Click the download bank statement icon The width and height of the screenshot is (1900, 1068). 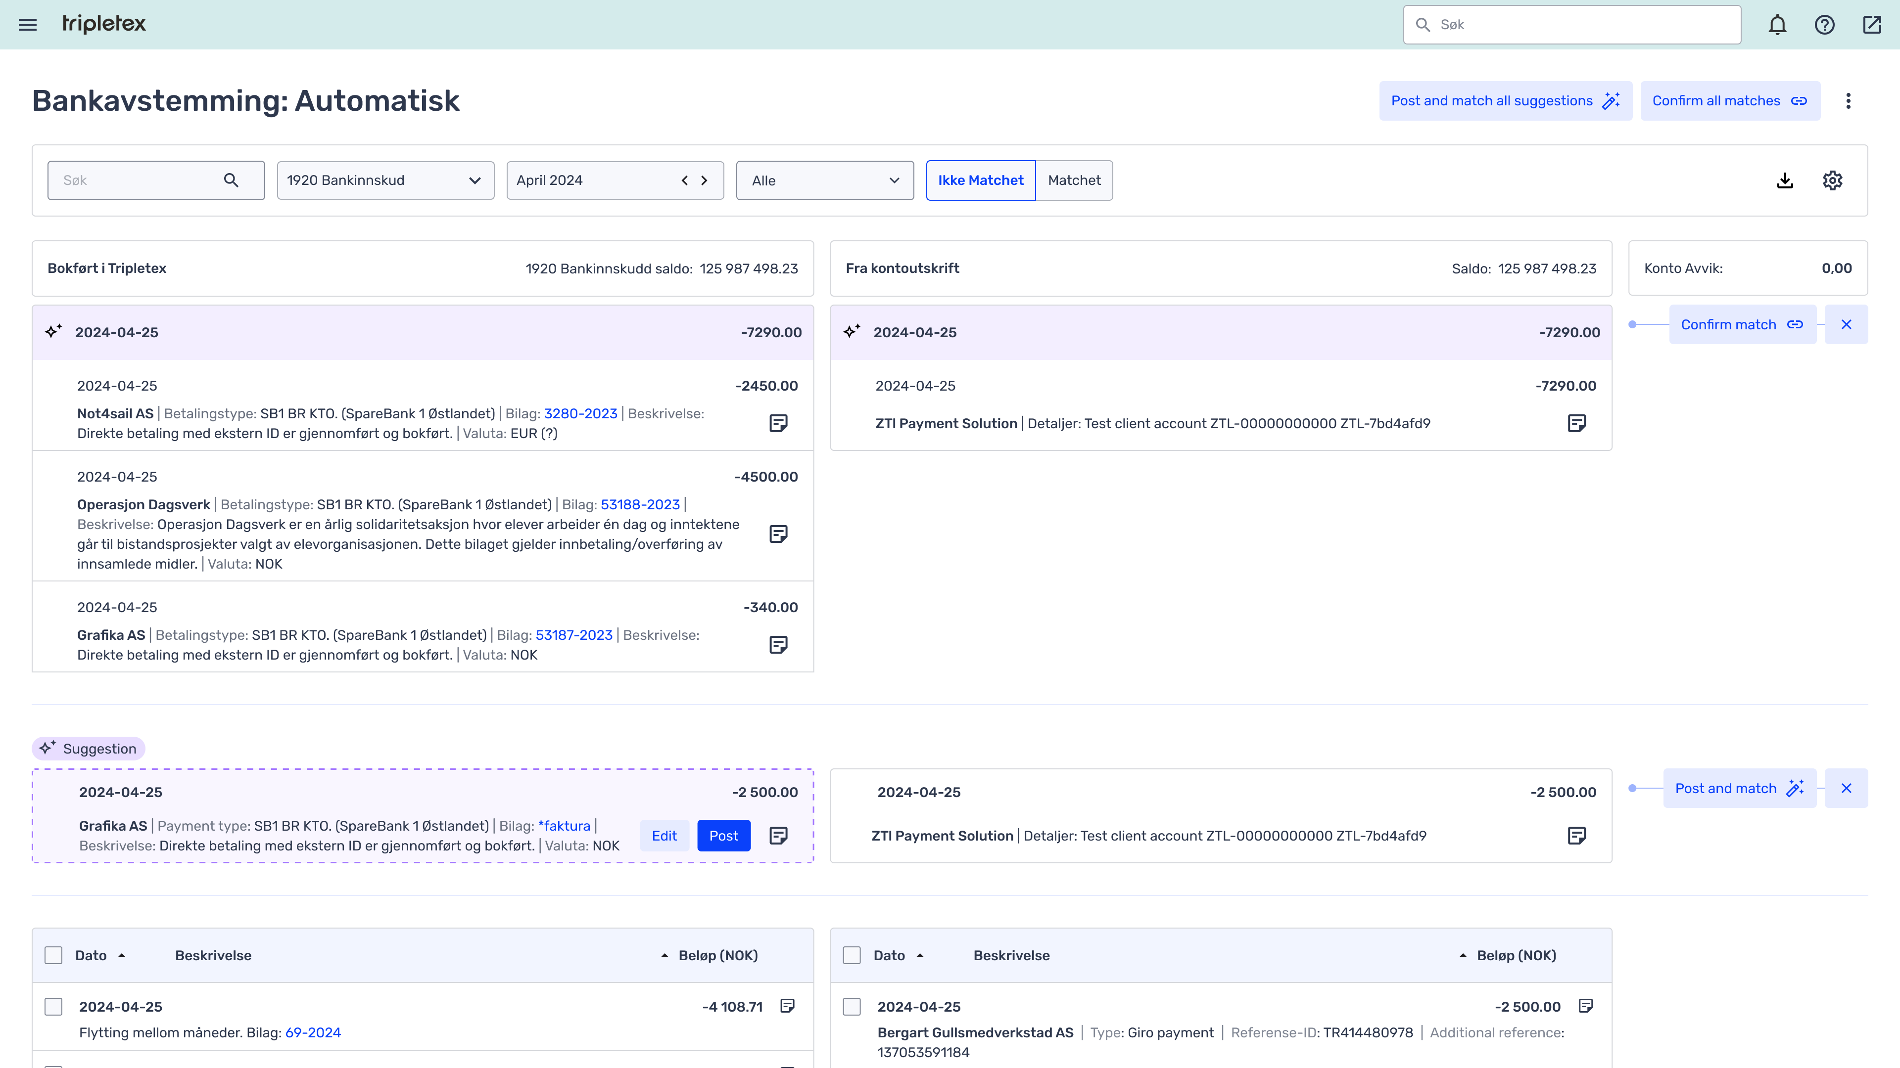[x=1785, y=180]
